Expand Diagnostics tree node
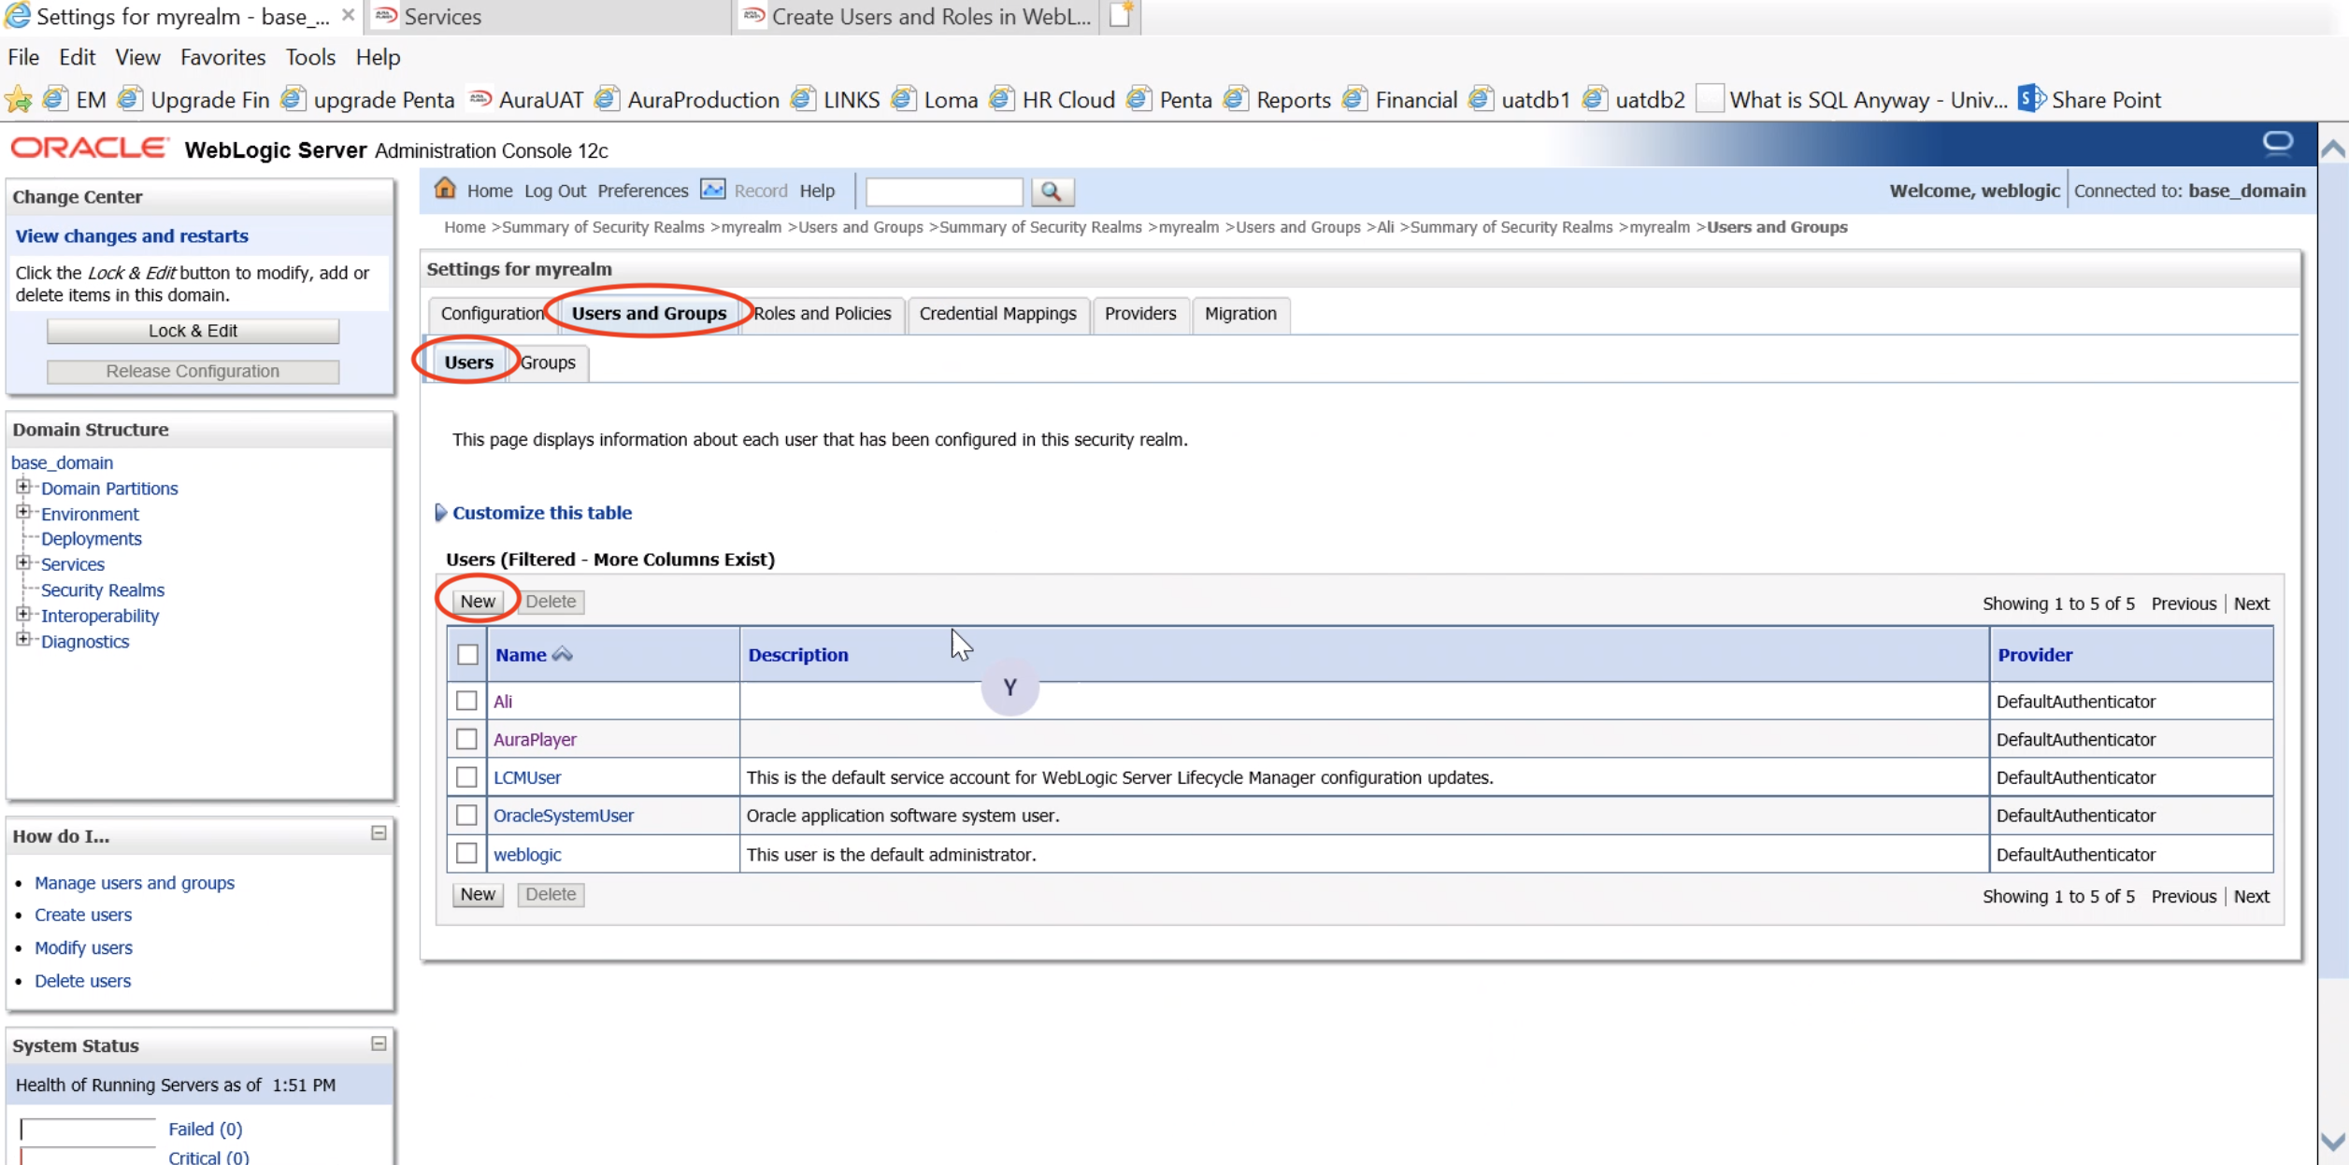 (x=23, y=639)
